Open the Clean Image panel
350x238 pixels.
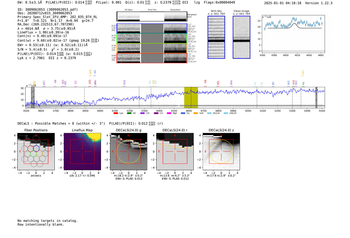(x=241, y=37)
